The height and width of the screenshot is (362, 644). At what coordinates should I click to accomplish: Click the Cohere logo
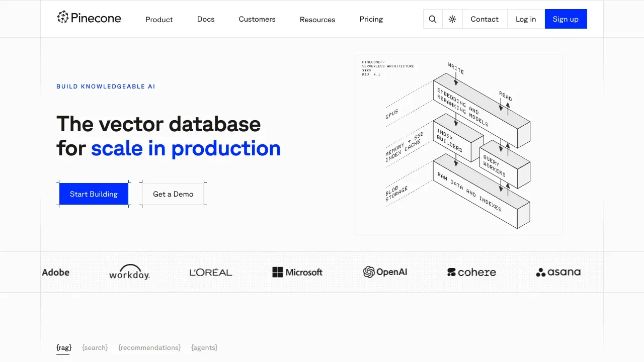click(471, 273)
